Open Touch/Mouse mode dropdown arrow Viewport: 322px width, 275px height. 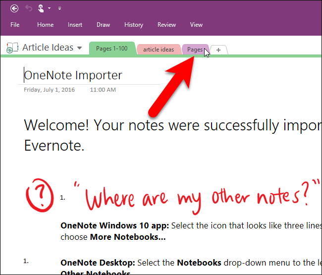49,8
